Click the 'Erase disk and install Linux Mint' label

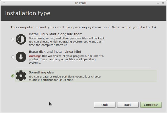pos(55,52)
